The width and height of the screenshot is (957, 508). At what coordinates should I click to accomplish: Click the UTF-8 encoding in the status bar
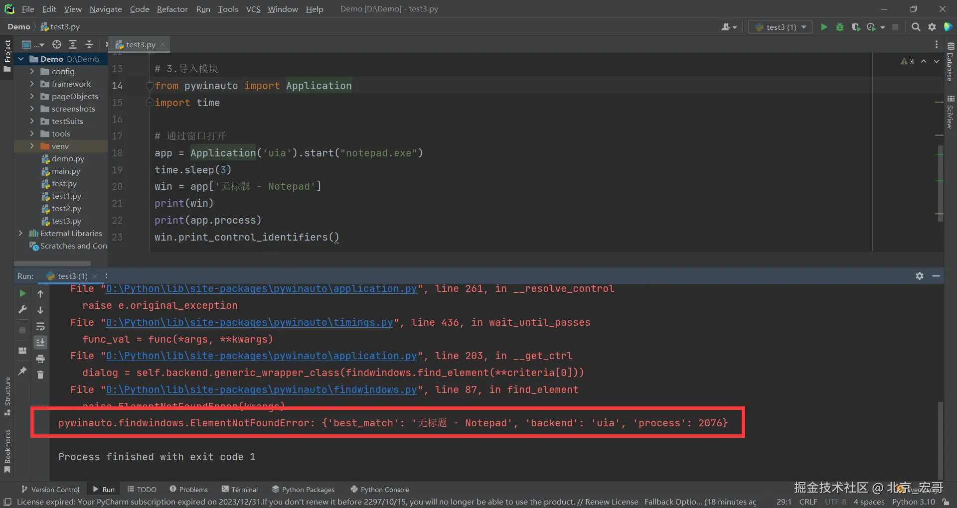[x=835, y=502]
